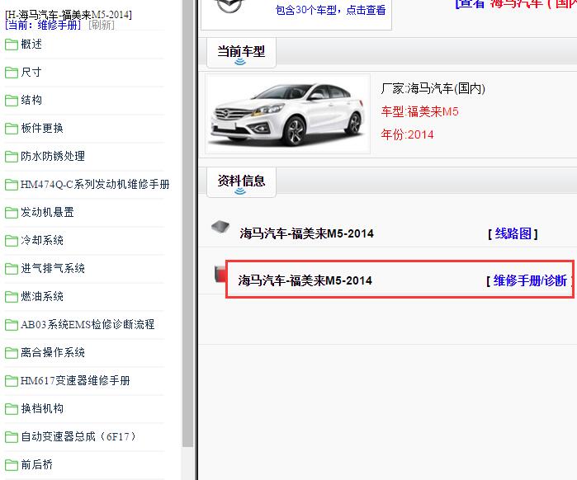Open 进气排气系统 section
Screen dimensions: 577x480
click(53, 268)
